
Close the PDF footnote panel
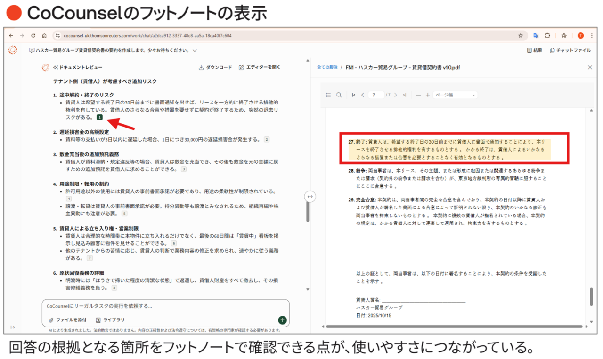[x=590, y=67]
